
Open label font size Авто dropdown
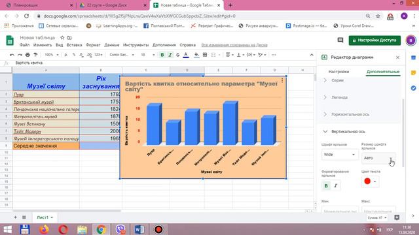click(378, 158)
